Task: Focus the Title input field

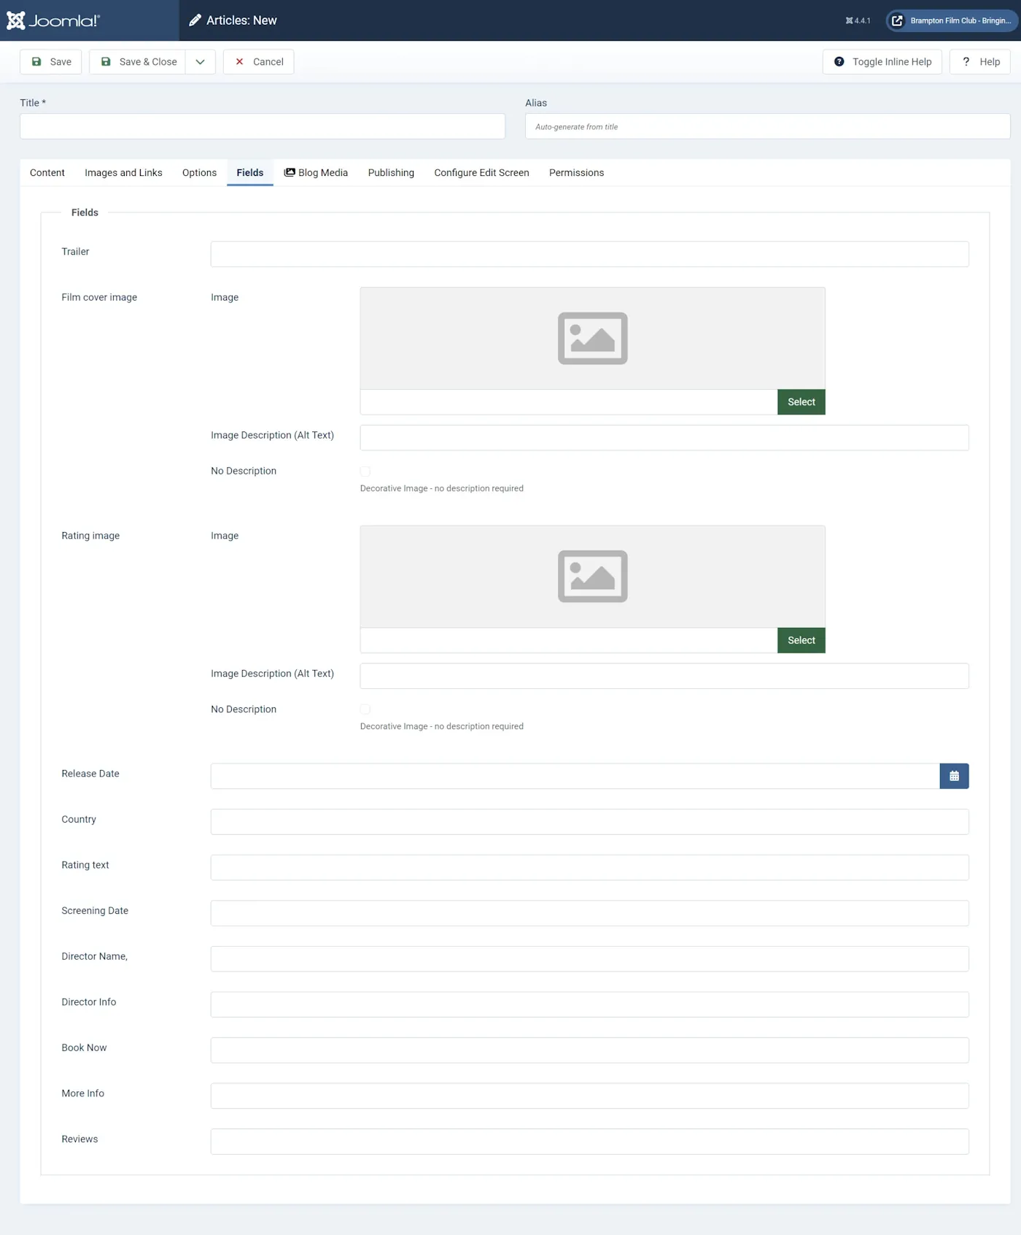Action: (x=262, y=126)
